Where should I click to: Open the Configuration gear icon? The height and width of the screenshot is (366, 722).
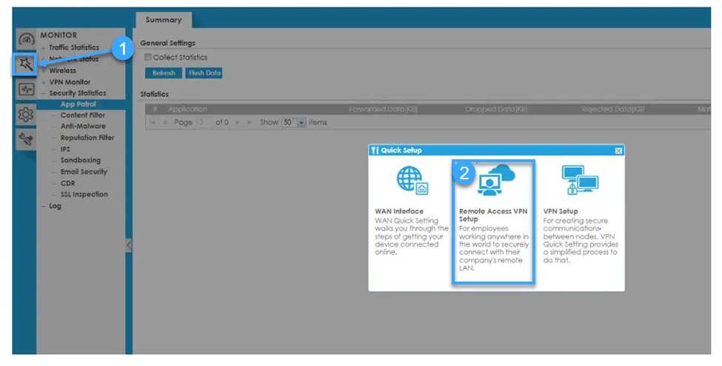tap(26, 115)
